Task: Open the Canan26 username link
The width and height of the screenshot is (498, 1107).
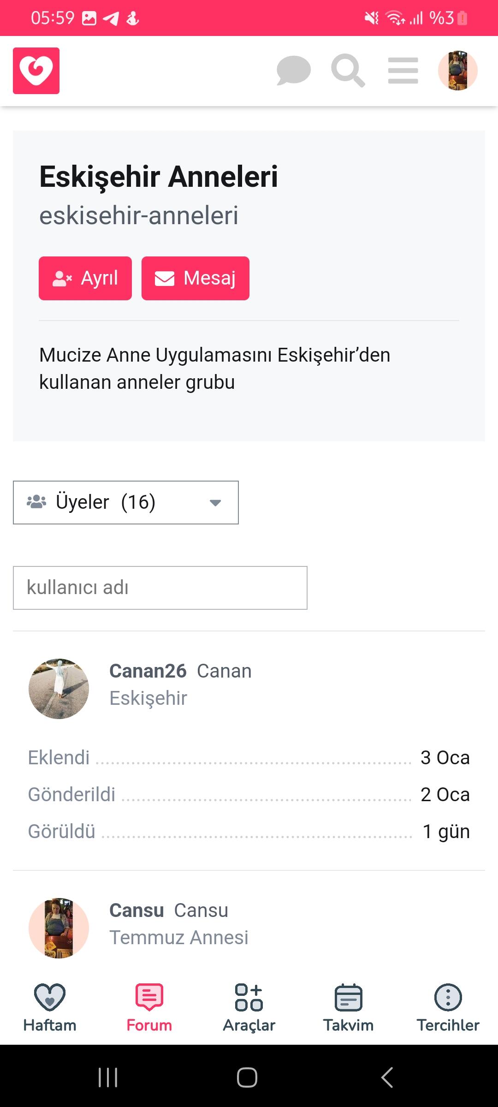Action: pos(148,671)
